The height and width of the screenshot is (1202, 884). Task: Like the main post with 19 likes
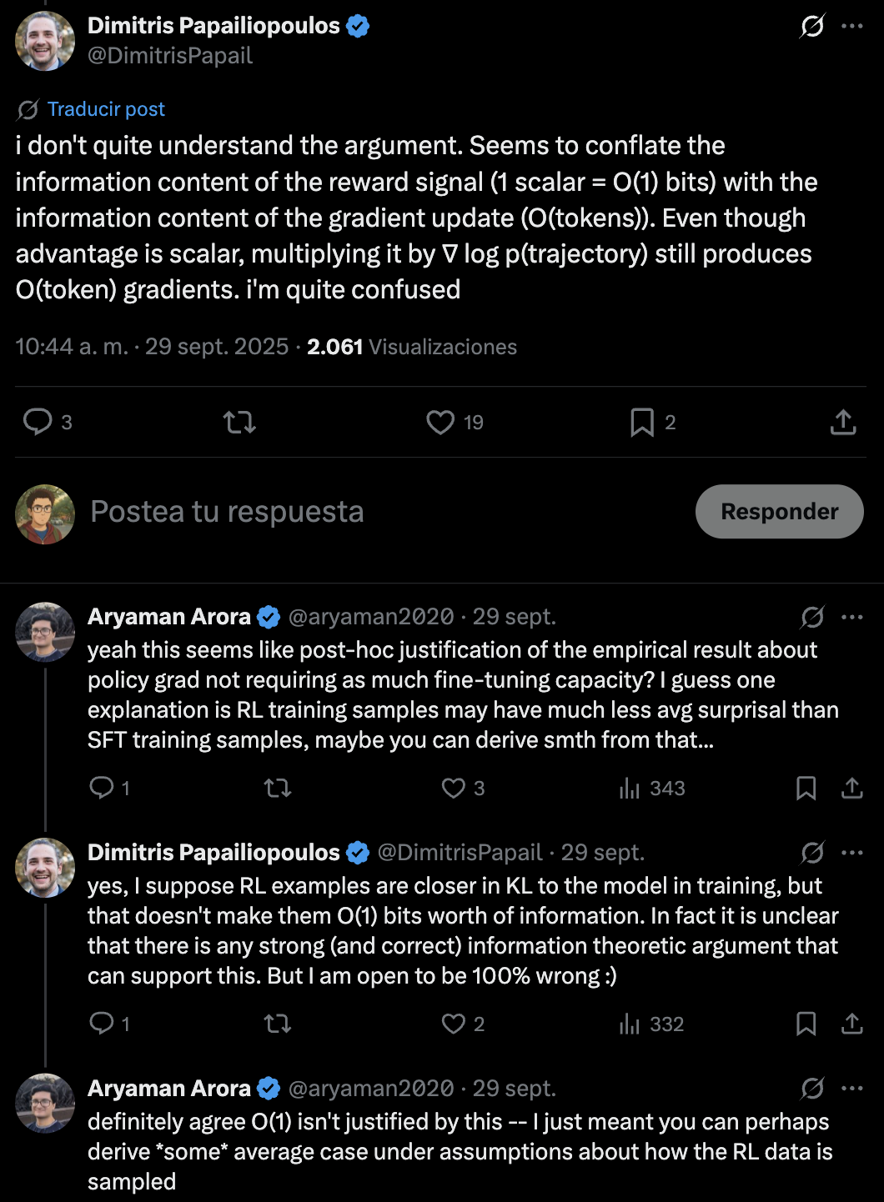(x=440, y=423)
